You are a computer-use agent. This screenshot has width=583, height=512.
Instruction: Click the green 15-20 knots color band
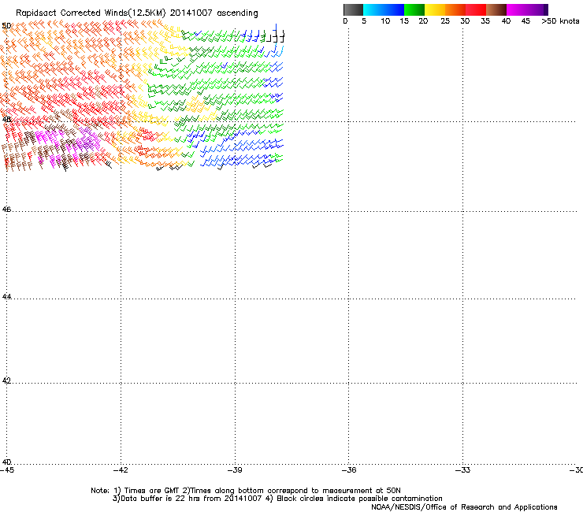coord(414,9)
